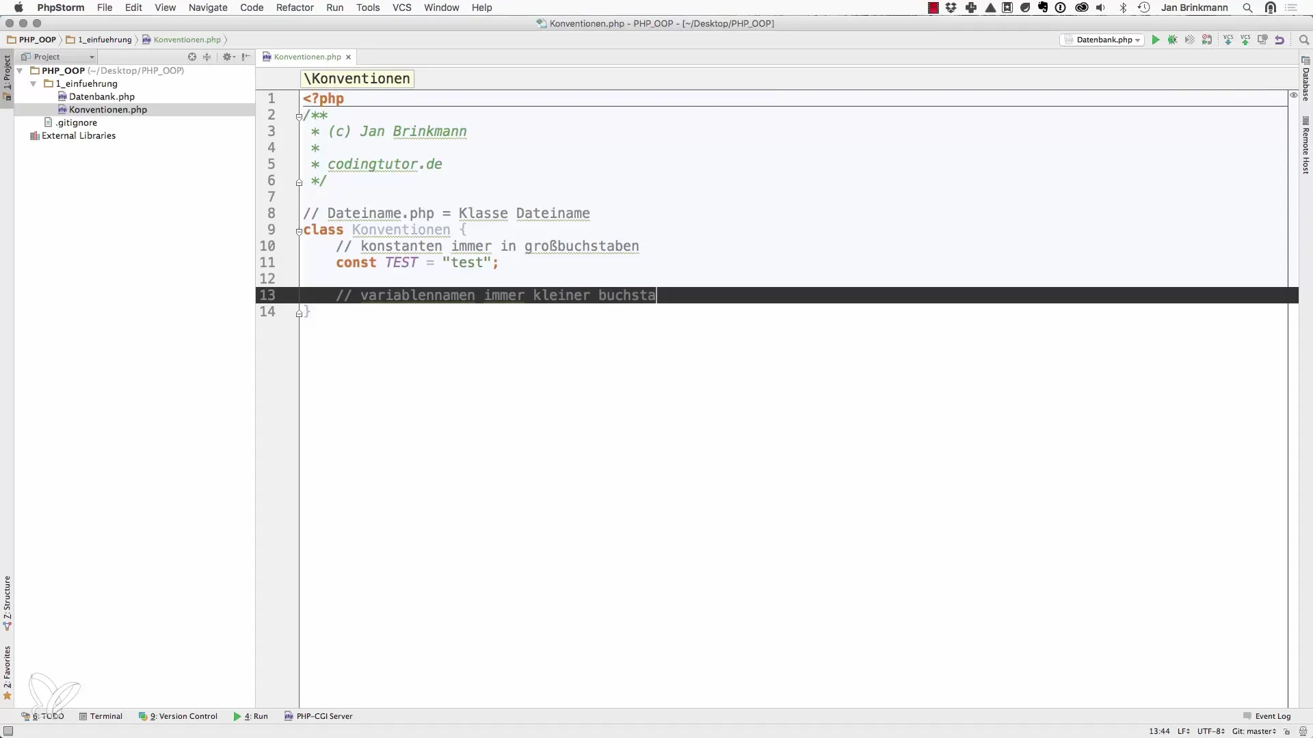Collapse the PHP_OOP project root node

click(x=20, y=70)
